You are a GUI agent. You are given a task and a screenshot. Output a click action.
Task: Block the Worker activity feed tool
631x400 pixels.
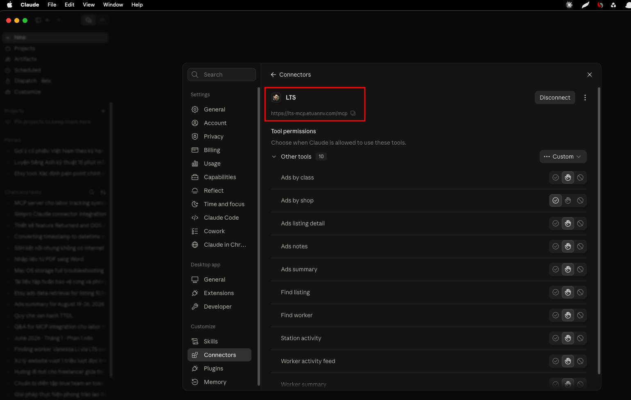click(x=580, y=361)
